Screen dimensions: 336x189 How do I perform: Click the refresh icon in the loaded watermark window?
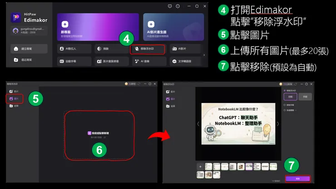pos(296,84)
